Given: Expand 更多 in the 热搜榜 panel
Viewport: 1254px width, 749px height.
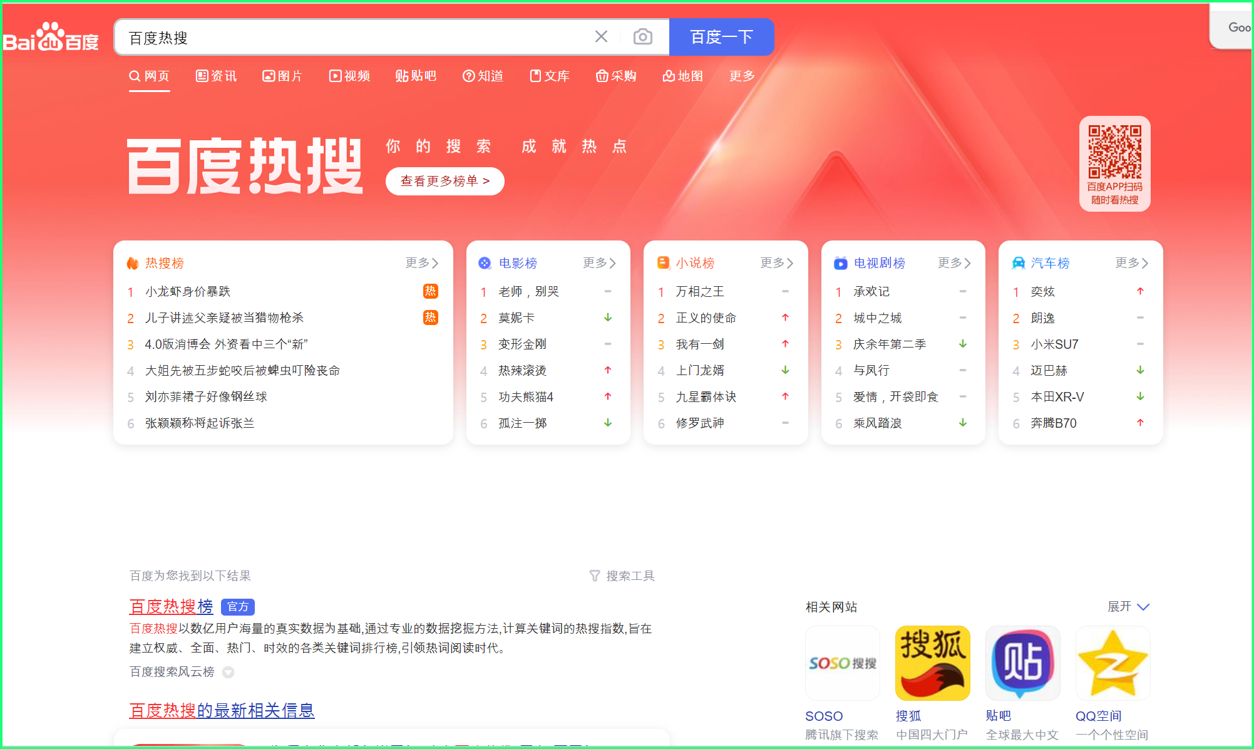Looking at the screenshot, I should 421,263.
